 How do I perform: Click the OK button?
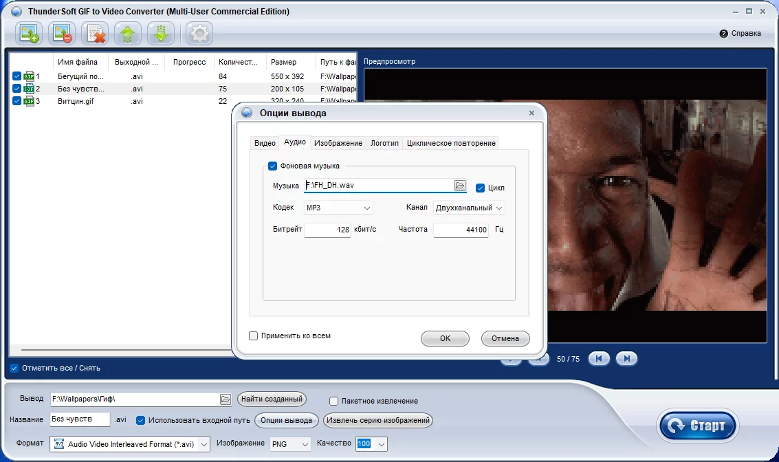(x=445, y=338)
